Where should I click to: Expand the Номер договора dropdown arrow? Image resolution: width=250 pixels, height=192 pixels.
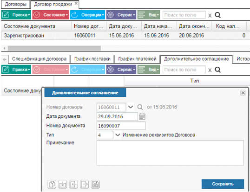click(x=131, y=107)
